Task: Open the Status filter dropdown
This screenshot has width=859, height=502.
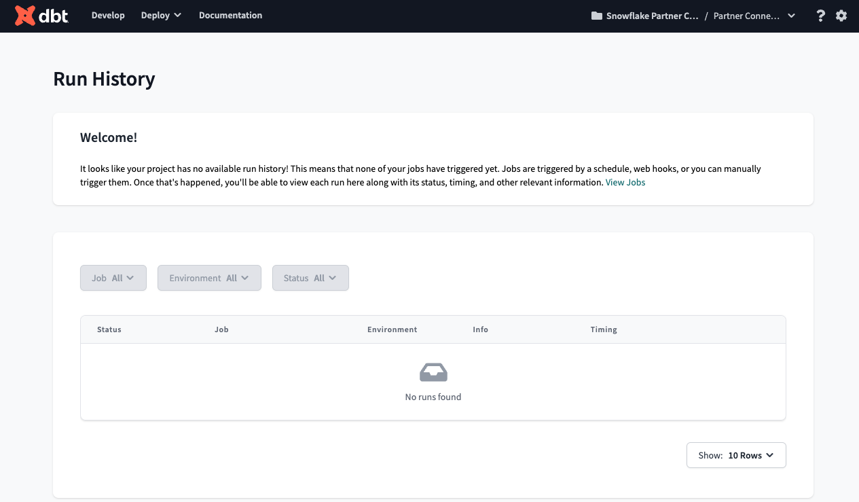Action: 310,278
